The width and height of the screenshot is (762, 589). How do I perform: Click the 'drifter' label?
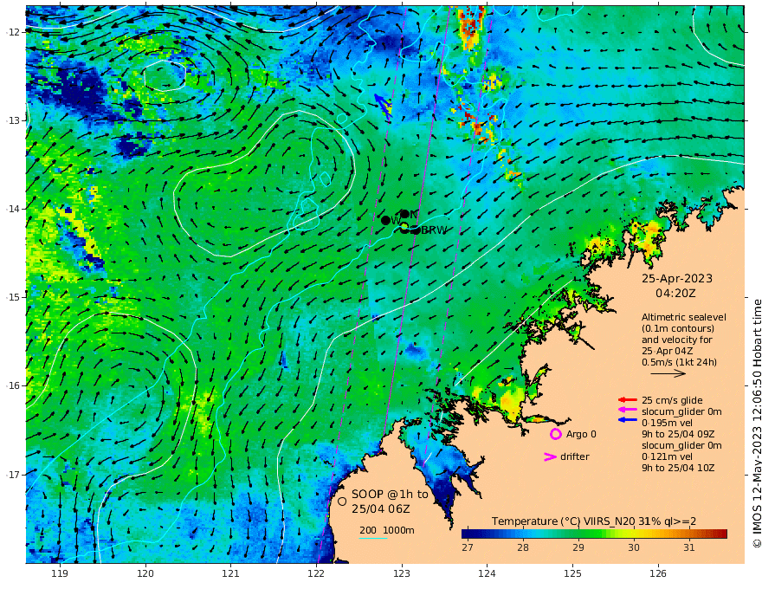point(574,456)
